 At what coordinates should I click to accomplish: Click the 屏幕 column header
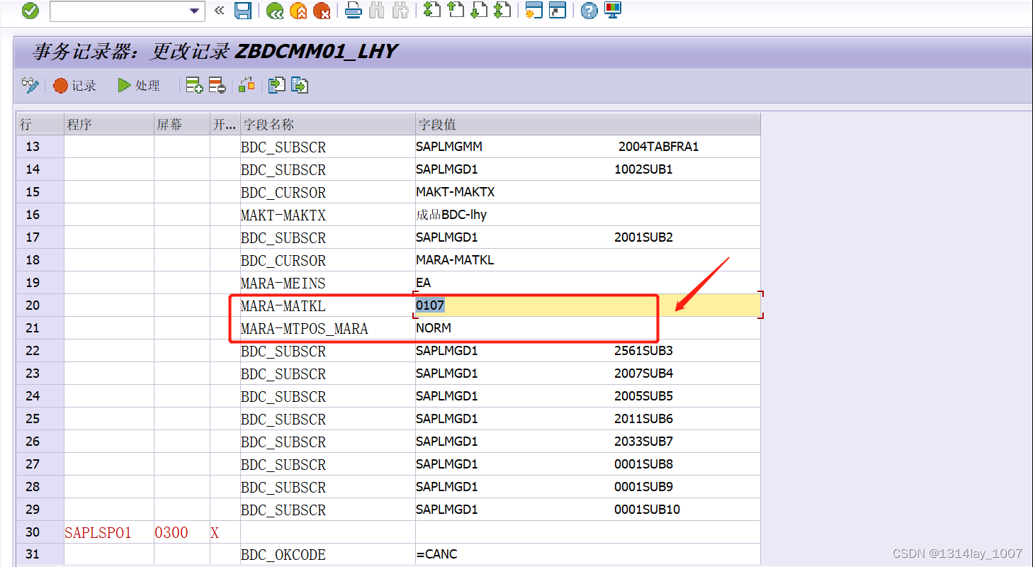[x=182, y=124]
